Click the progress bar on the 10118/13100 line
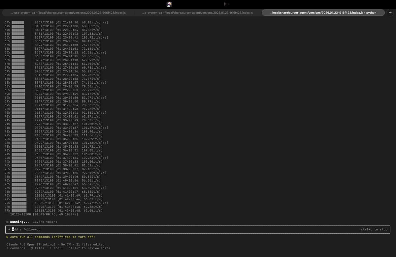The height and width of the screenshot is (257, 396). point(19,211)
